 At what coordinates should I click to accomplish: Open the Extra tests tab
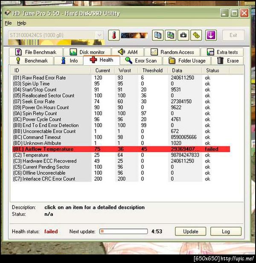coord(222,52)
